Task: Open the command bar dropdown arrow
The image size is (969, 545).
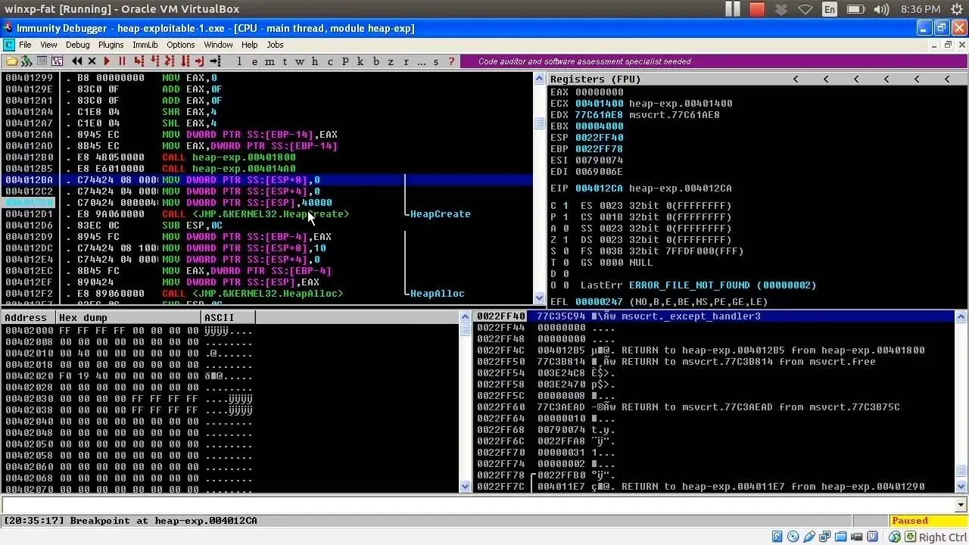Action: (x=961, y=505)
